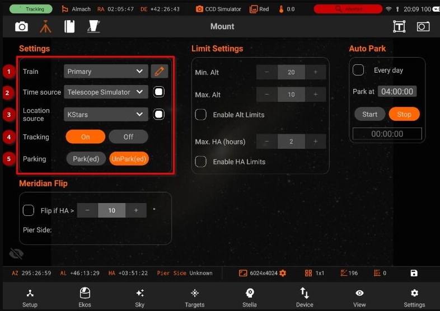Switch to the Device tab

coord(305,298)
